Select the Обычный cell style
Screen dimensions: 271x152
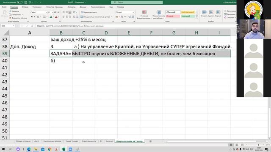[x=173, y=12]
